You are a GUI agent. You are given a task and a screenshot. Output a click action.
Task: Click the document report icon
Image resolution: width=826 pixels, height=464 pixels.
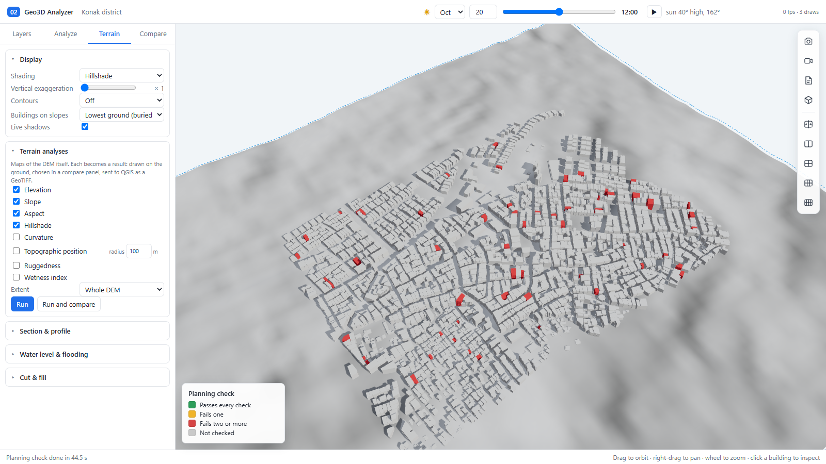point(808,80)
